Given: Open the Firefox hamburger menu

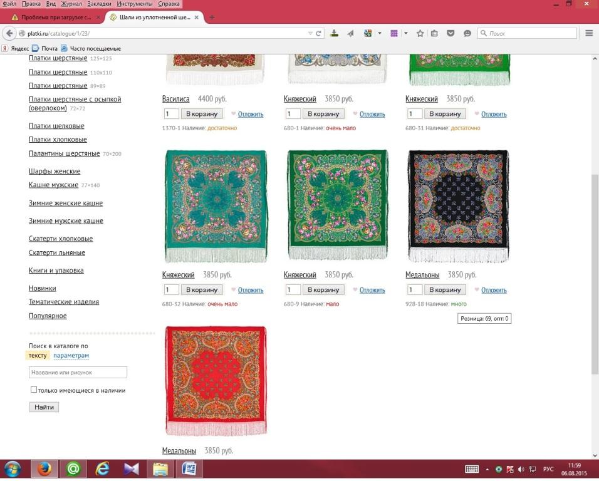Looking at the screenshot, I should 589,33.
